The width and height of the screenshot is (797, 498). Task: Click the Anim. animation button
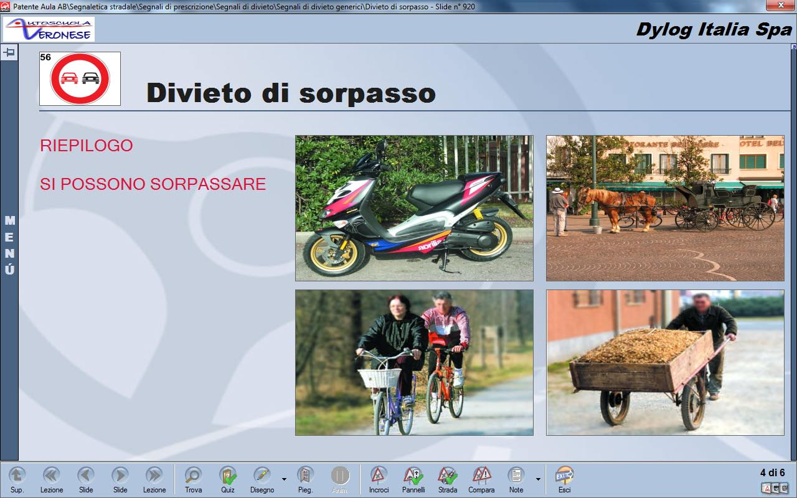coord(340,479)
